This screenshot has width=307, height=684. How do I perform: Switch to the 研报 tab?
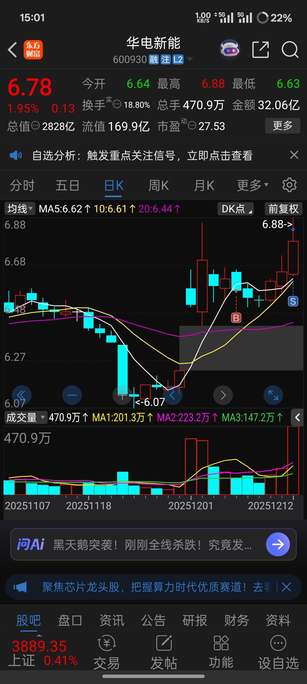point(195,620)
